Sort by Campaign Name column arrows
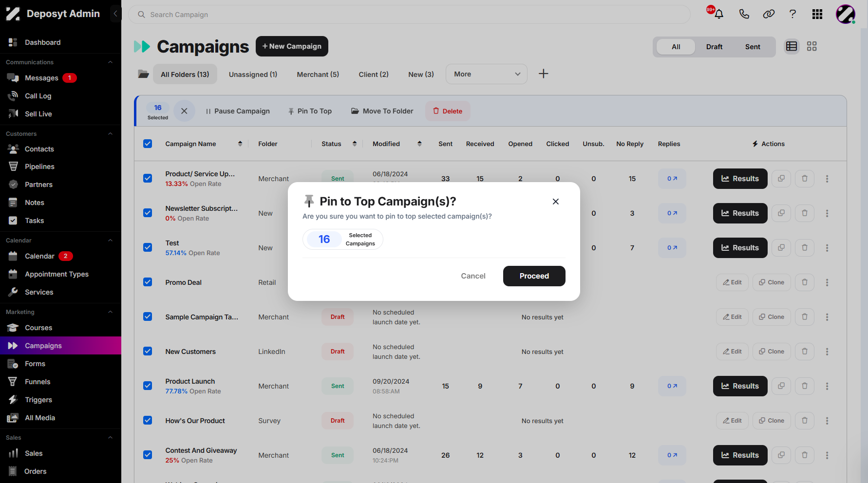The width and height of the screenshot is (868, 483). tap(240, 144)
